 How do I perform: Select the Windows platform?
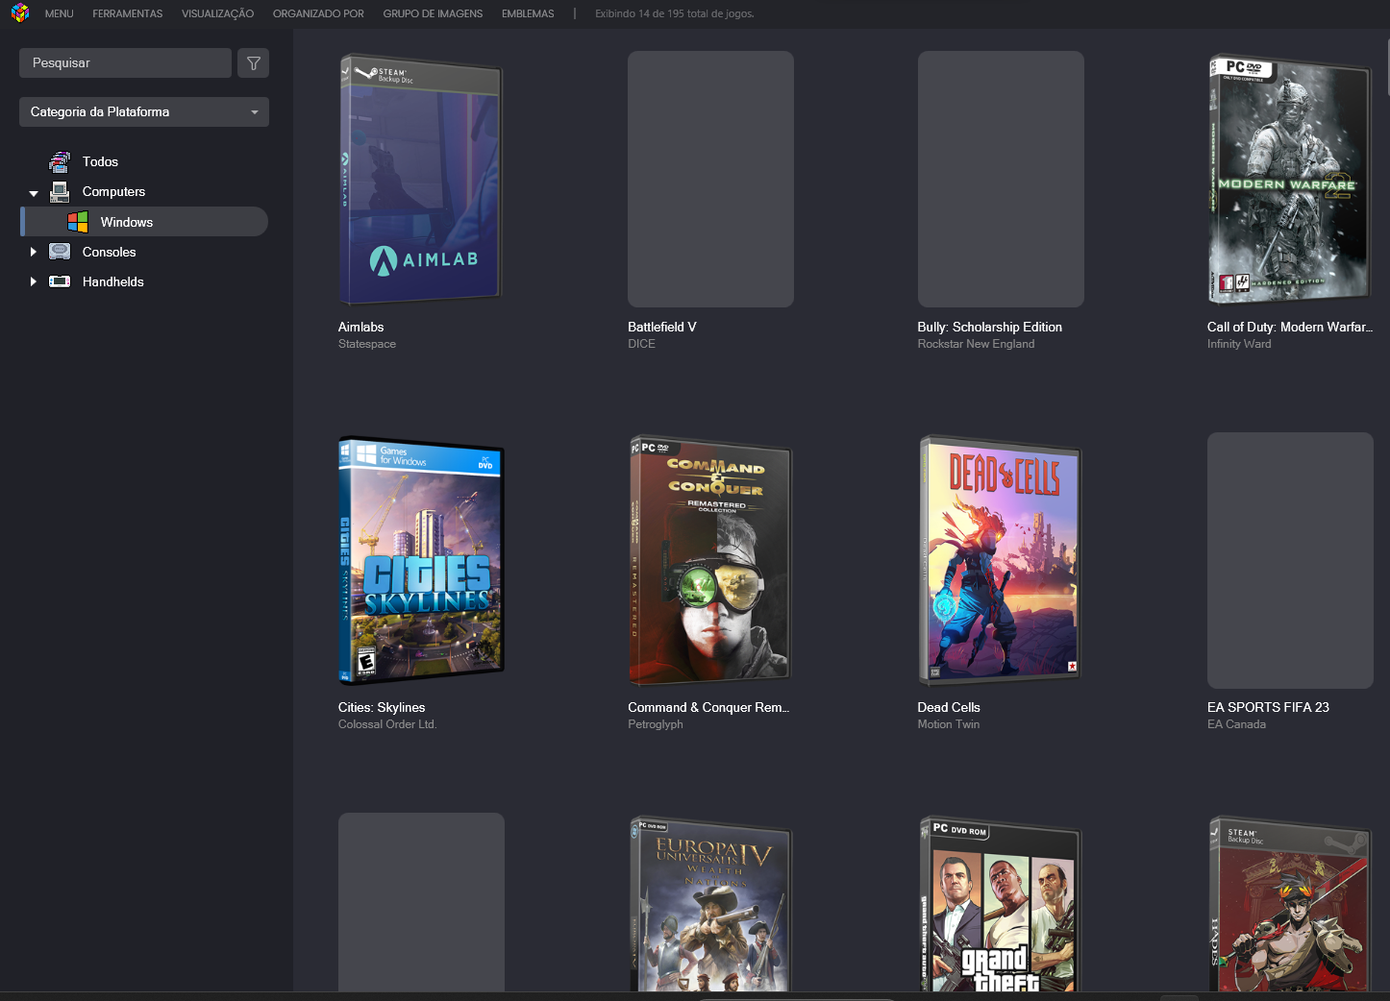tap(127, 222)
